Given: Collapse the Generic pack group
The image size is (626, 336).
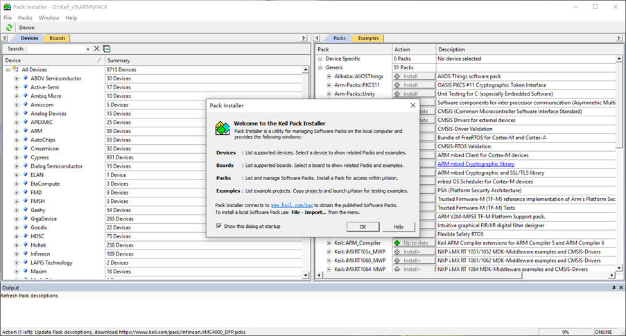Looking at the screenshot, I should 320,68.
